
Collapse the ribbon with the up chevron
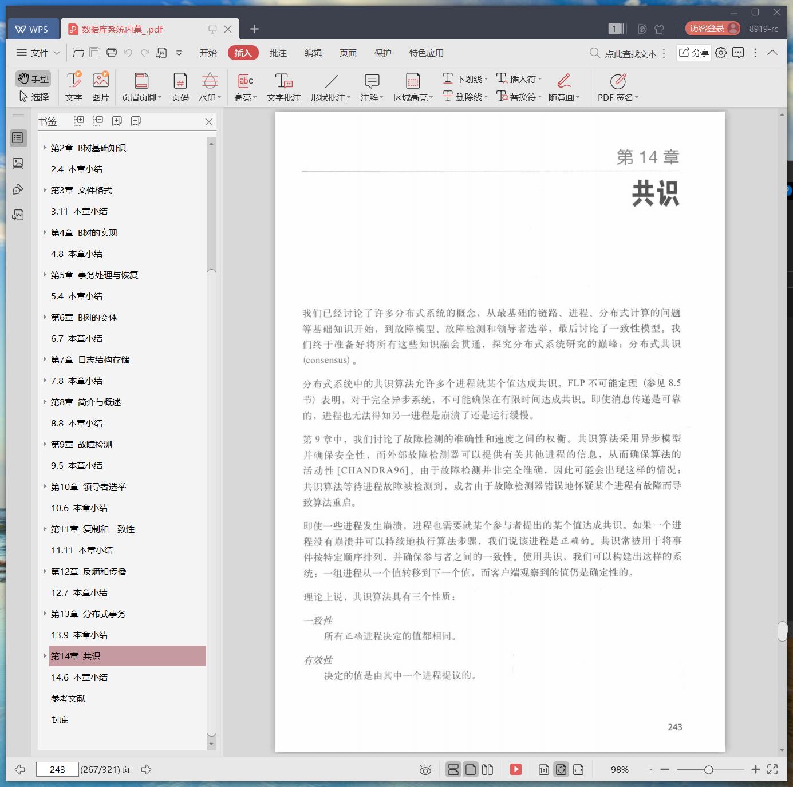point(772,53)
